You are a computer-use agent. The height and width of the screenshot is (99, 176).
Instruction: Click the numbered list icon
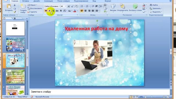87,6
